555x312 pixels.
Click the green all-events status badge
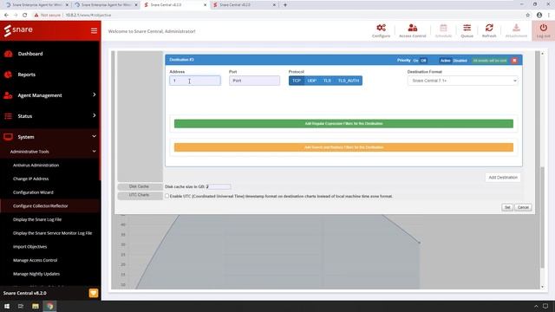489,61
